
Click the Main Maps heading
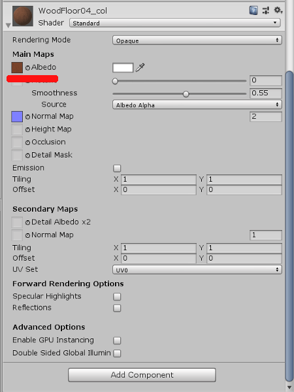point(33,54)
